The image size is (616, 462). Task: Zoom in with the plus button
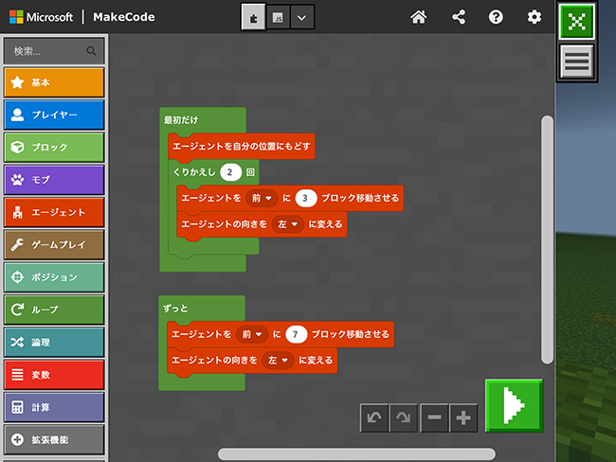(462, 418)
